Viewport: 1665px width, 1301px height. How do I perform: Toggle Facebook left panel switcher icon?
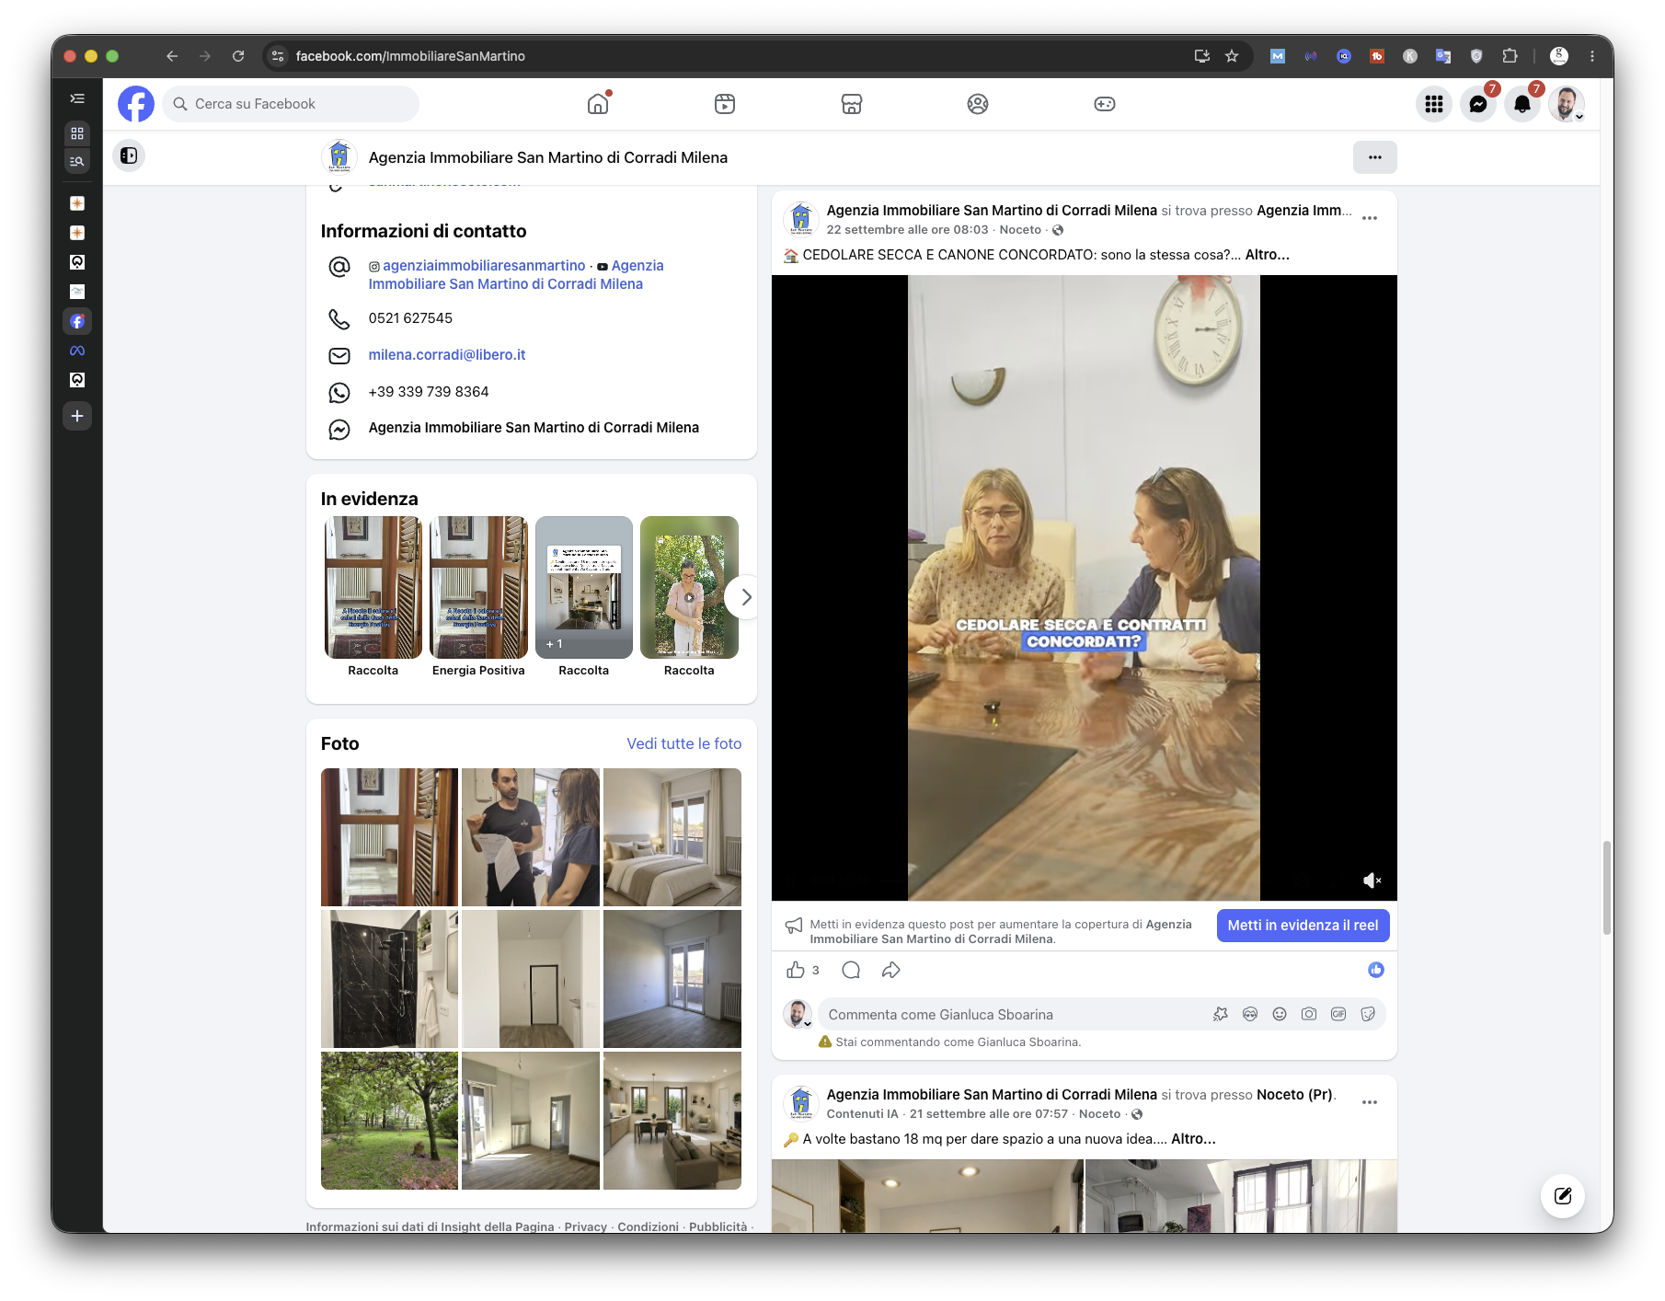coord(129,155)
